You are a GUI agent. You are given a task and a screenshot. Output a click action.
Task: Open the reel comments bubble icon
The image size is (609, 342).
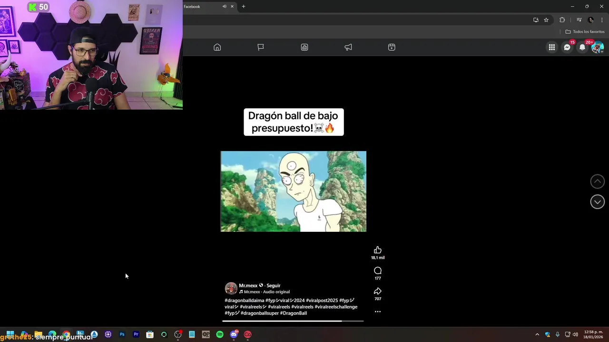pos(378,271)
